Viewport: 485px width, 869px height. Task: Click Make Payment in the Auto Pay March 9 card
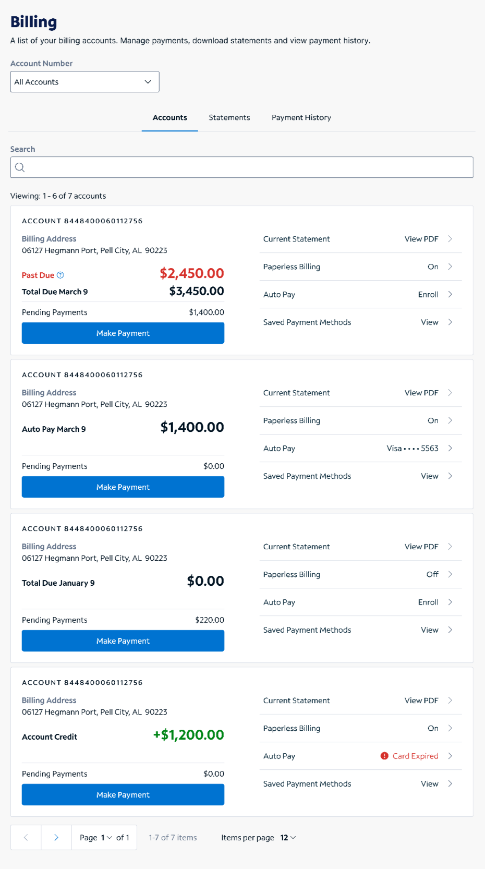123,487
